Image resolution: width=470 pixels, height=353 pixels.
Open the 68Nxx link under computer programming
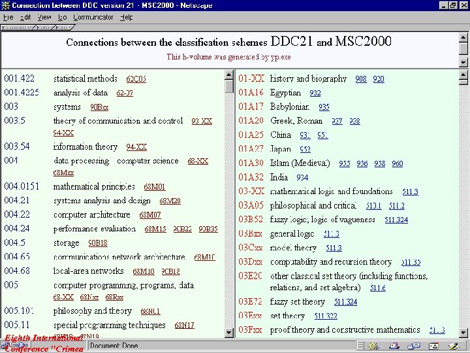89,297
